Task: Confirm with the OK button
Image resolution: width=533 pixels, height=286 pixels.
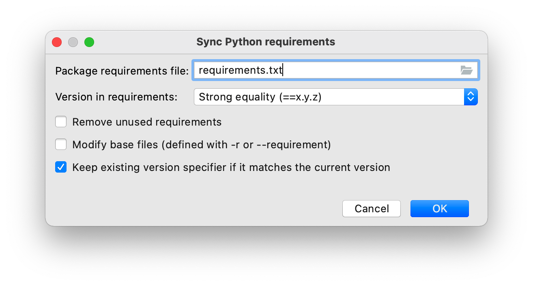Action: click(x=439, y=209)
